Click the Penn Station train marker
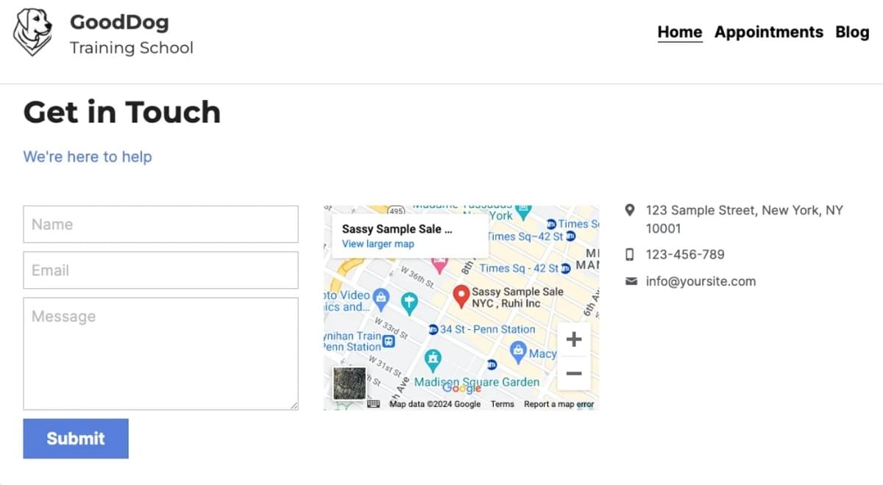883x485 pixels. pos(389,341)
